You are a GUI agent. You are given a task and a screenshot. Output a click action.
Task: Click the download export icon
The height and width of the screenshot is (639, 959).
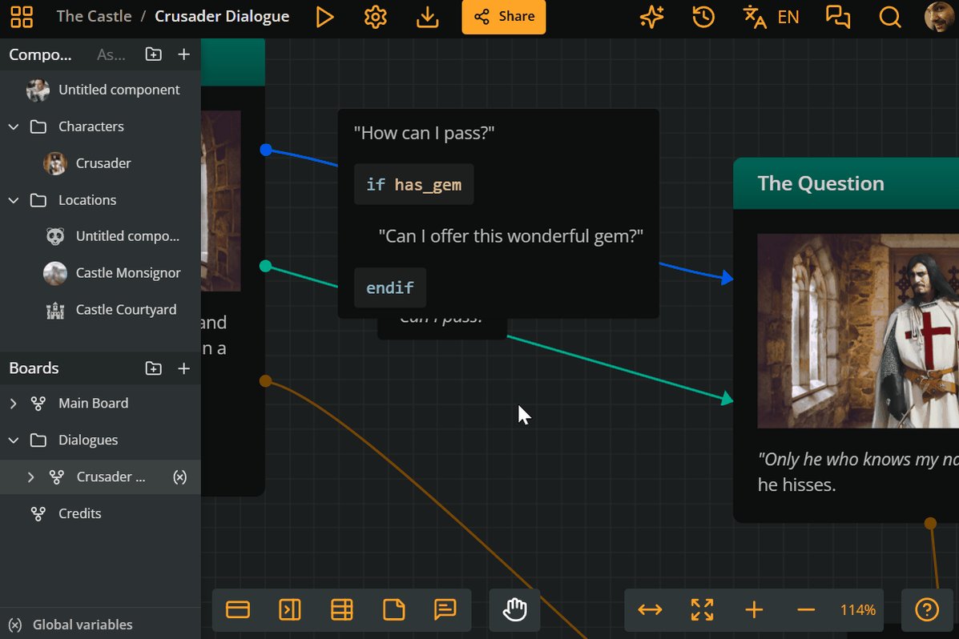(x=427, y=17)
